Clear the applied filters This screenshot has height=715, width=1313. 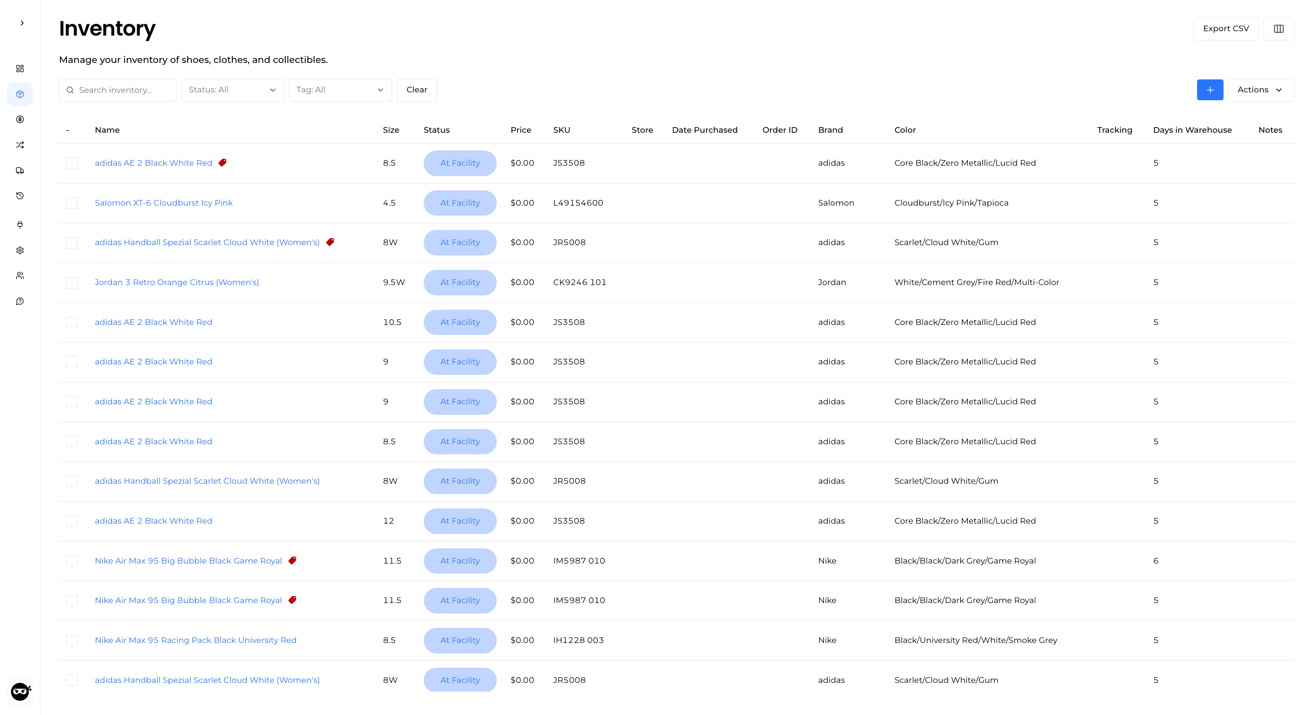tap(416, 90)
